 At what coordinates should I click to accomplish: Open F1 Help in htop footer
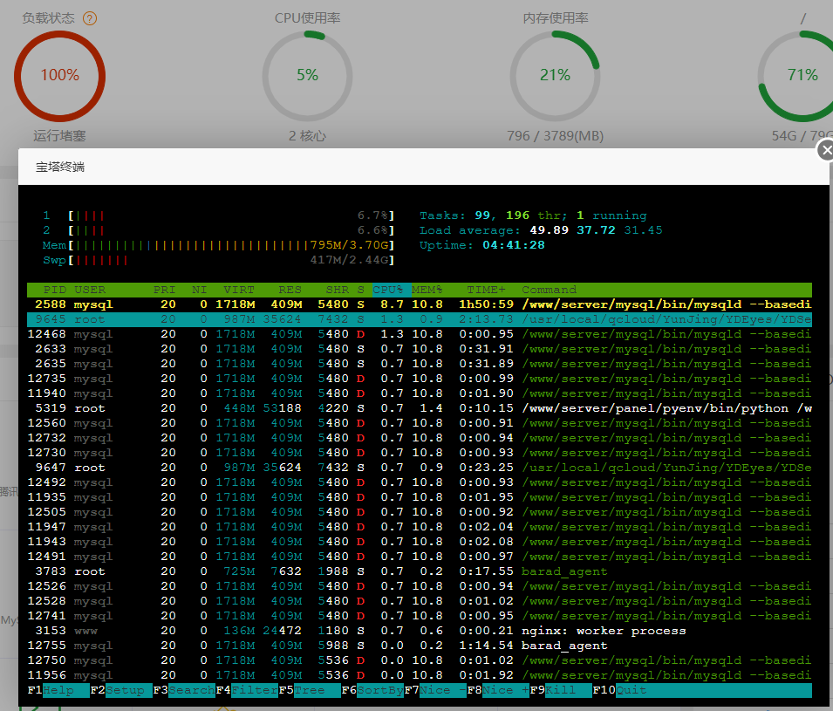click(x=58, y=690)
